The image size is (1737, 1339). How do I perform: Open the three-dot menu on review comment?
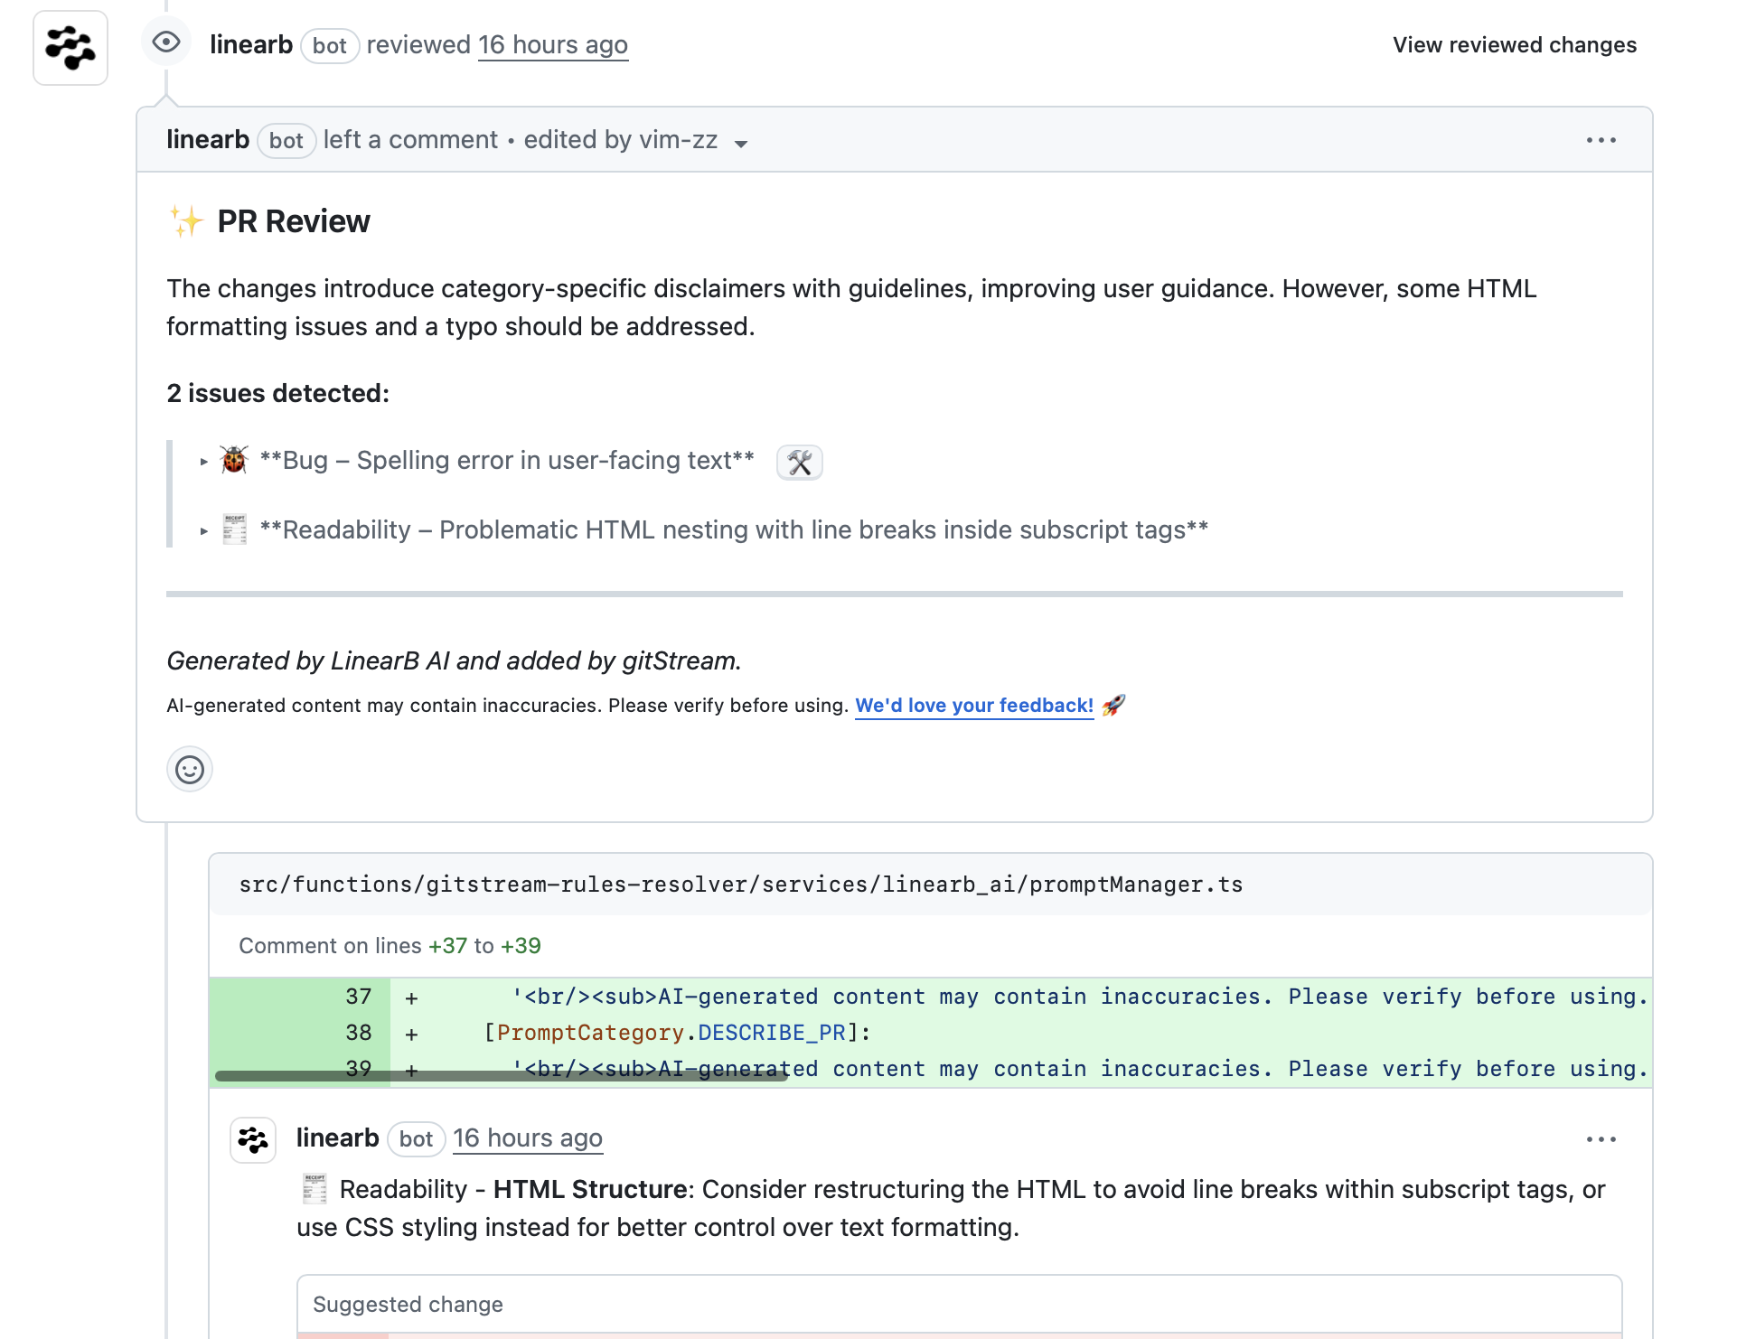point(1601,140)
